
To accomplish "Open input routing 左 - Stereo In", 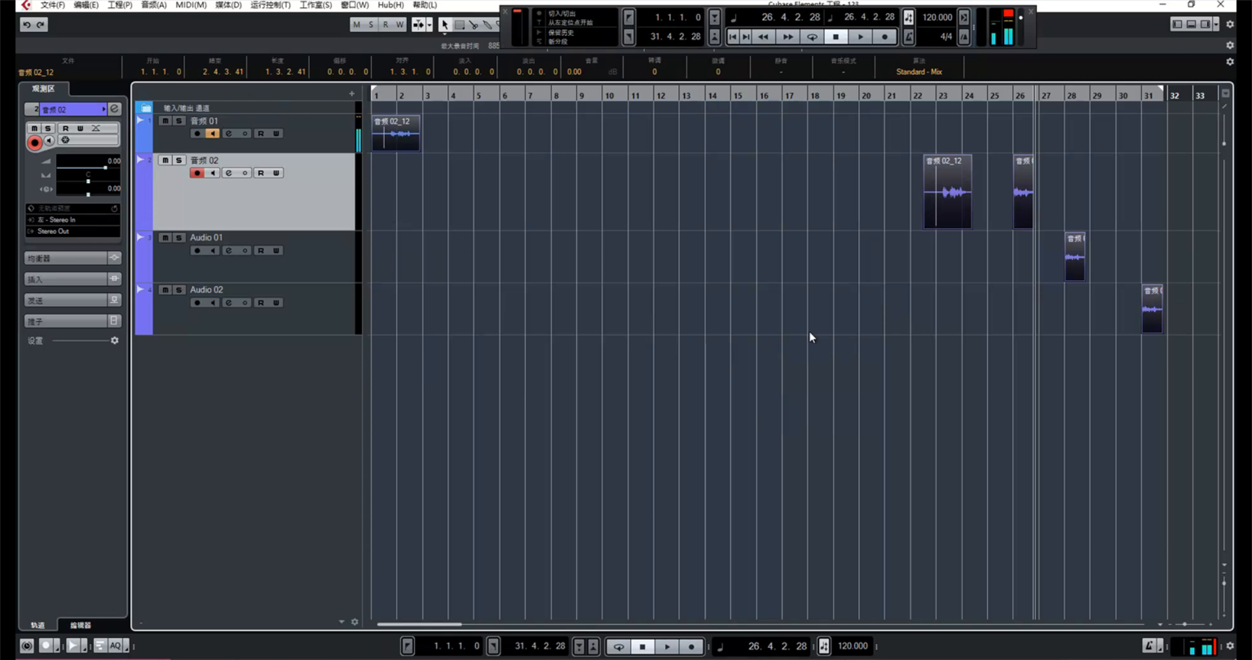I will [73, 220].
